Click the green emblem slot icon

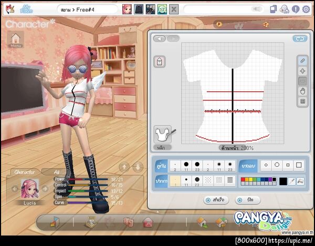click(x=162, y=9)
